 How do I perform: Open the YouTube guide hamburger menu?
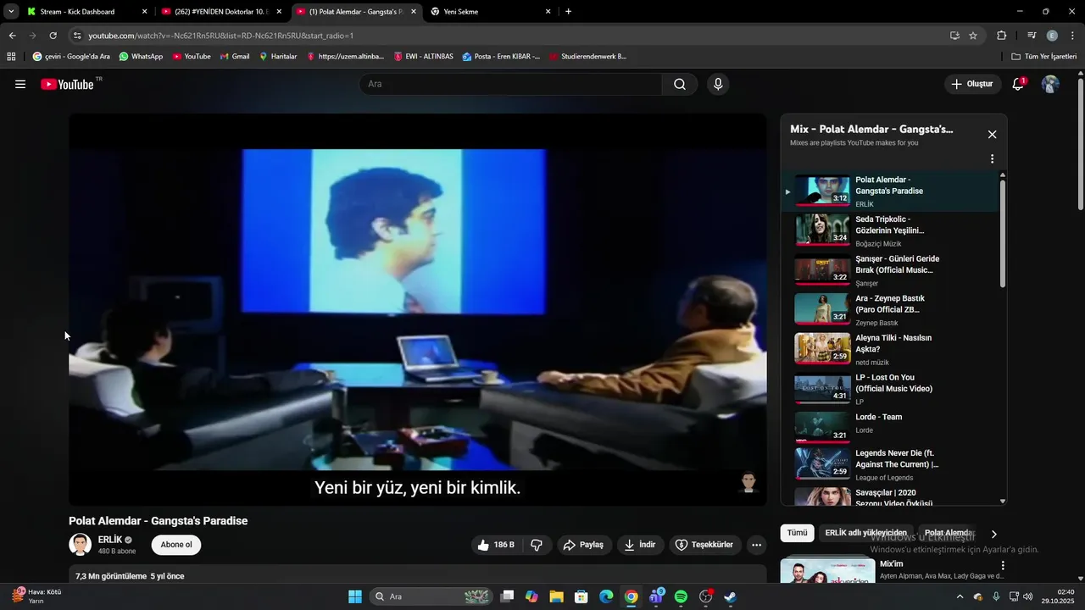[20, 84]
